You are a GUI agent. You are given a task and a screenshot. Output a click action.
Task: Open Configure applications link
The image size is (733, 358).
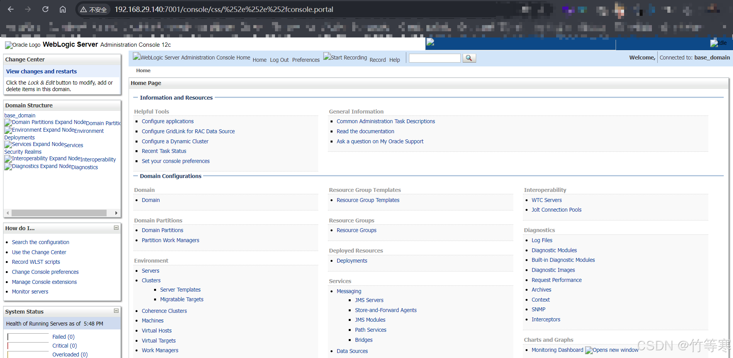click(168, 121)
